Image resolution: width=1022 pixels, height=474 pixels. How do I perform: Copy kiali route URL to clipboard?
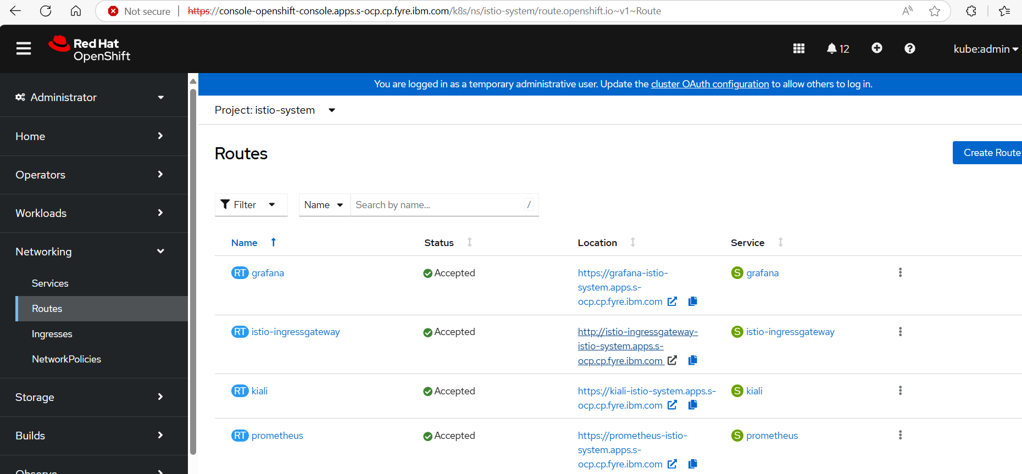[693, 405]
